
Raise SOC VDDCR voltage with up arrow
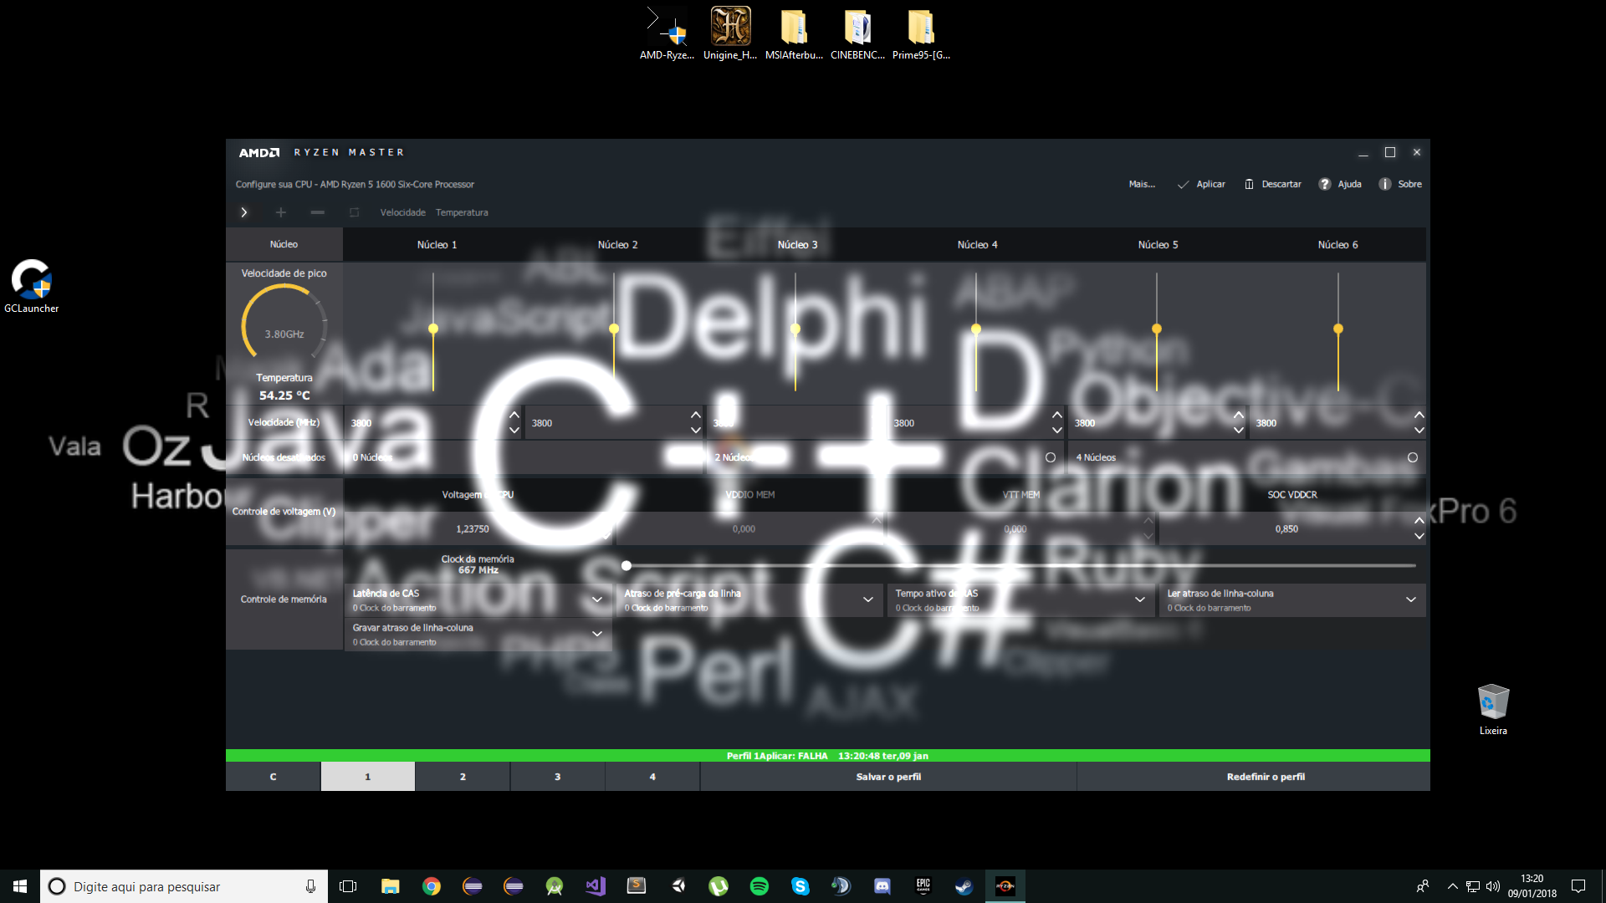1419,521
